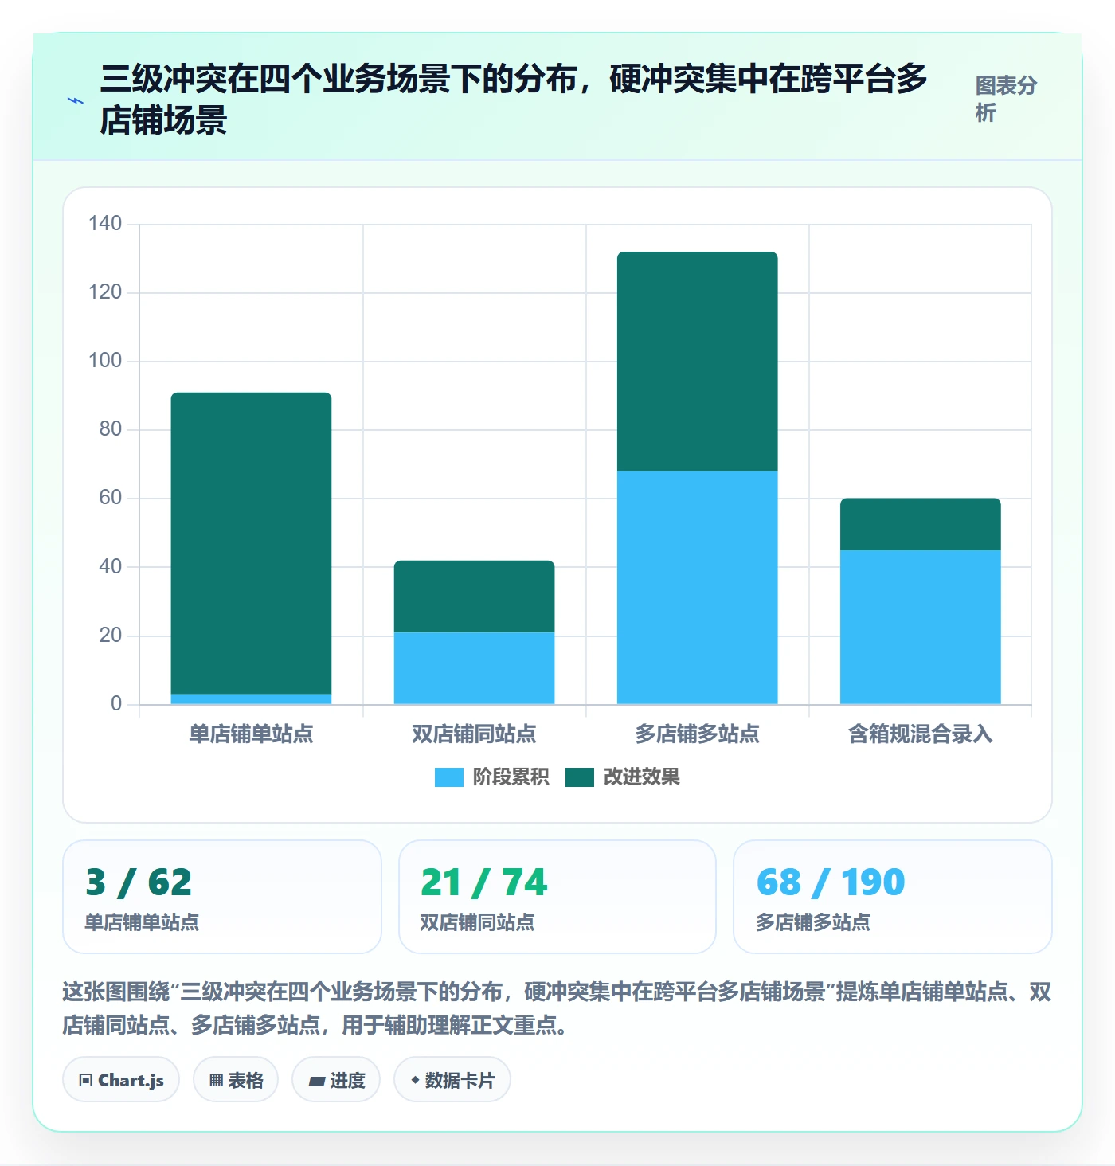Screen dimensions: 1115x1166
Task: Click the grid icon in the 表格 chip
Action: (216, 1081)
